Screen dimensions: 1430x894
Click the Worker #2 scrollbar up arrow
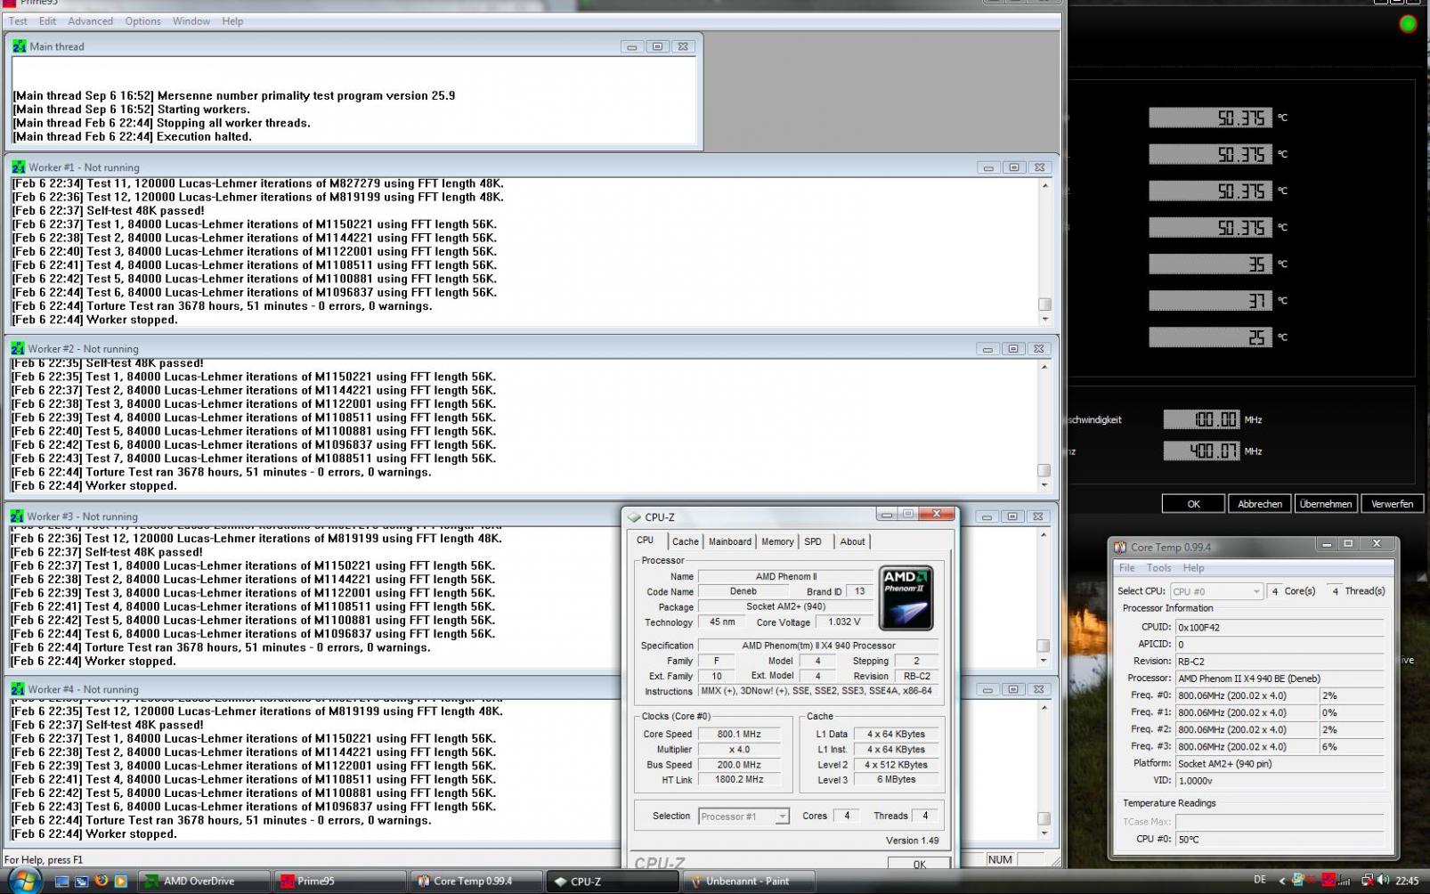pos(1044,367)
